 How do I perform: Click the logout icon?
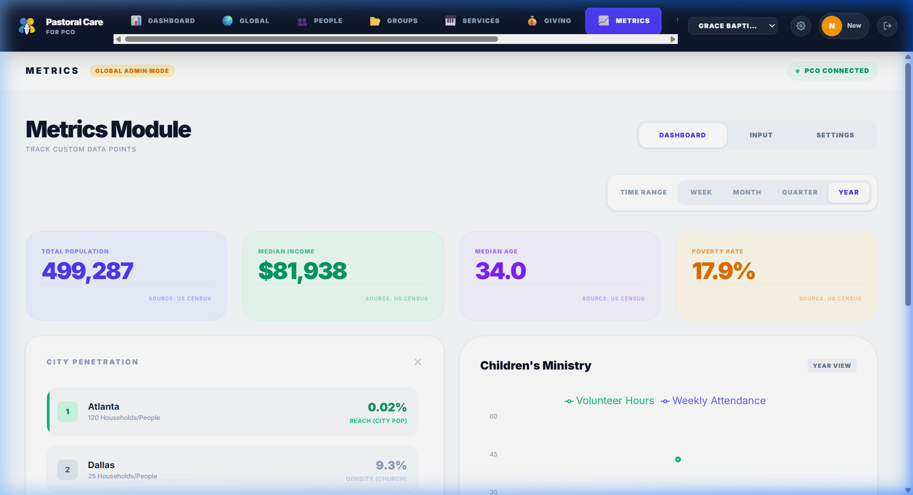887,26
